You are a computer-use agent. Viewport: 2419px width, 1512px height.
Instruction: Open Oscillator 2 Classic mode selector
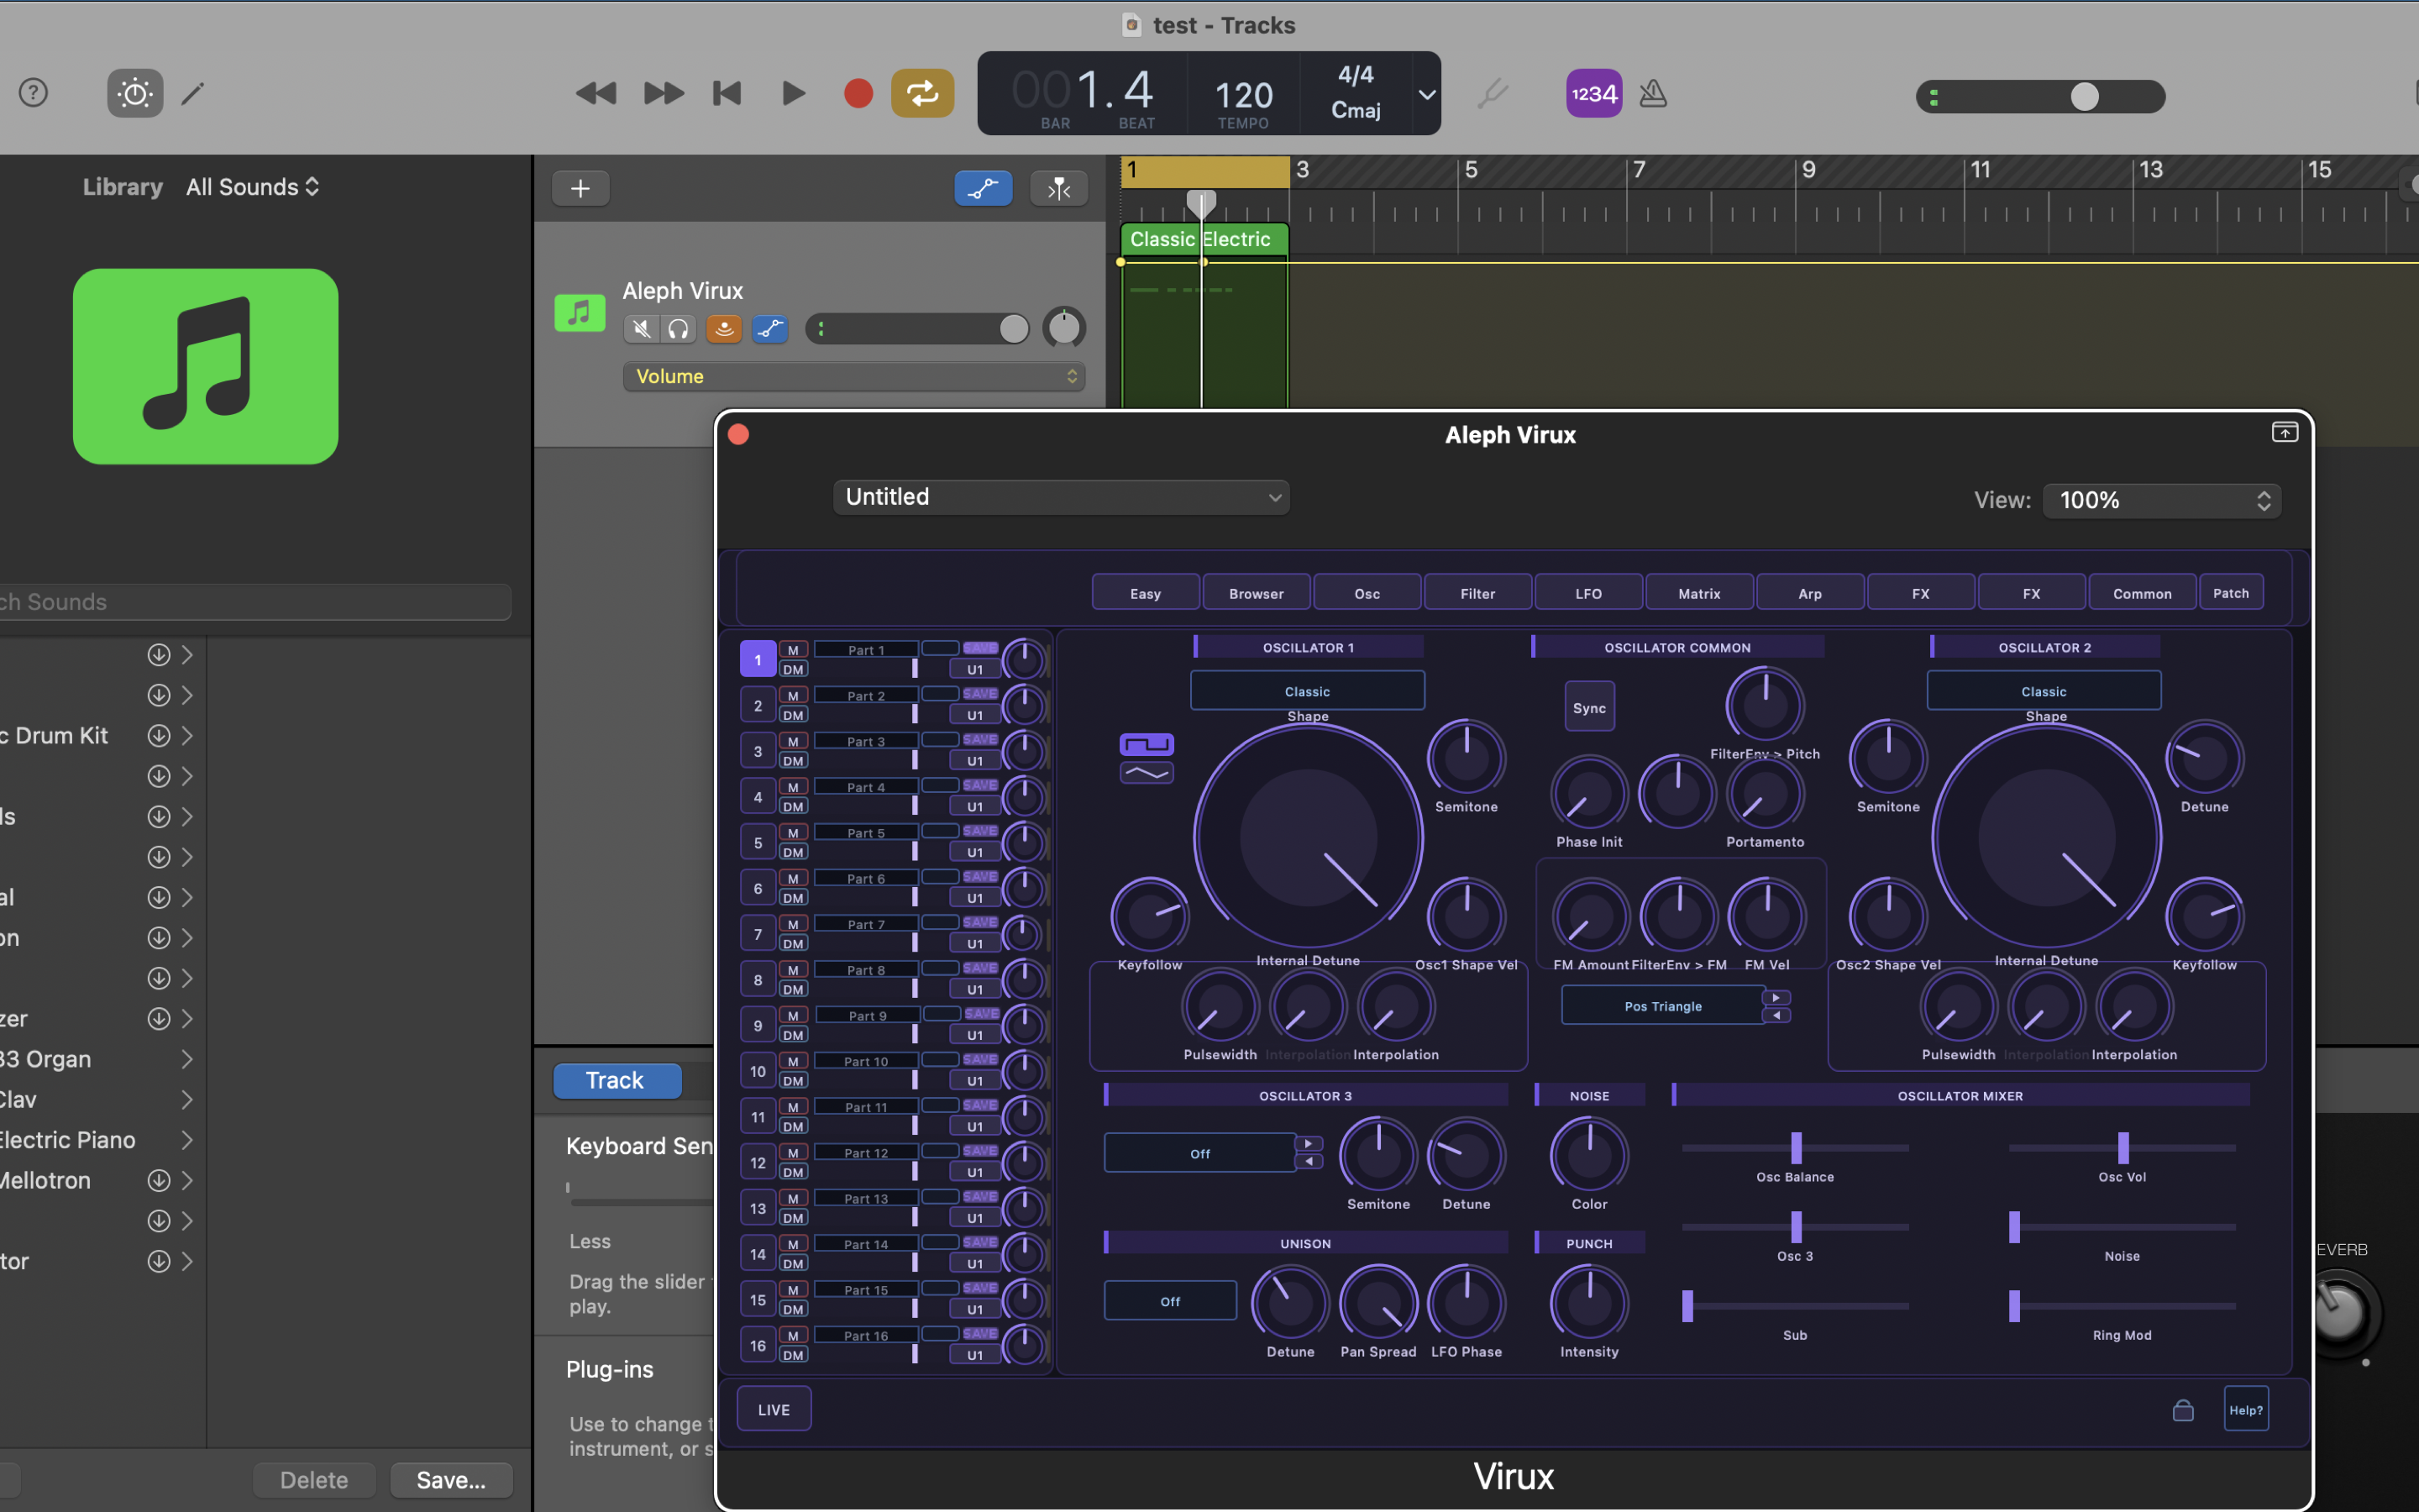(2044, 691)
